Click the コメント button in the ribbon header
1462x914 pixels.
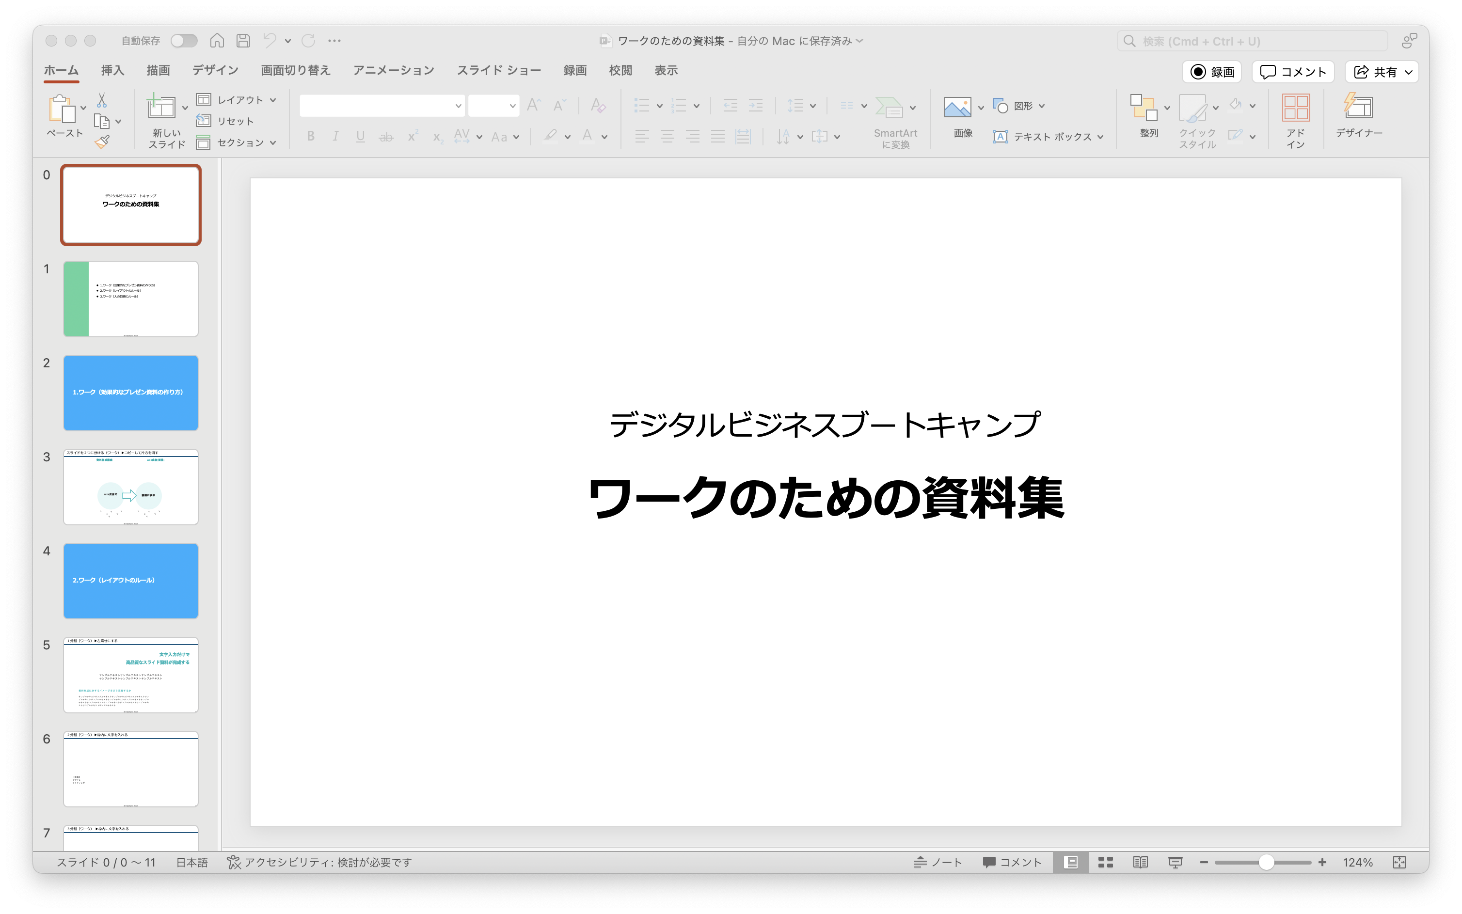1293,72
